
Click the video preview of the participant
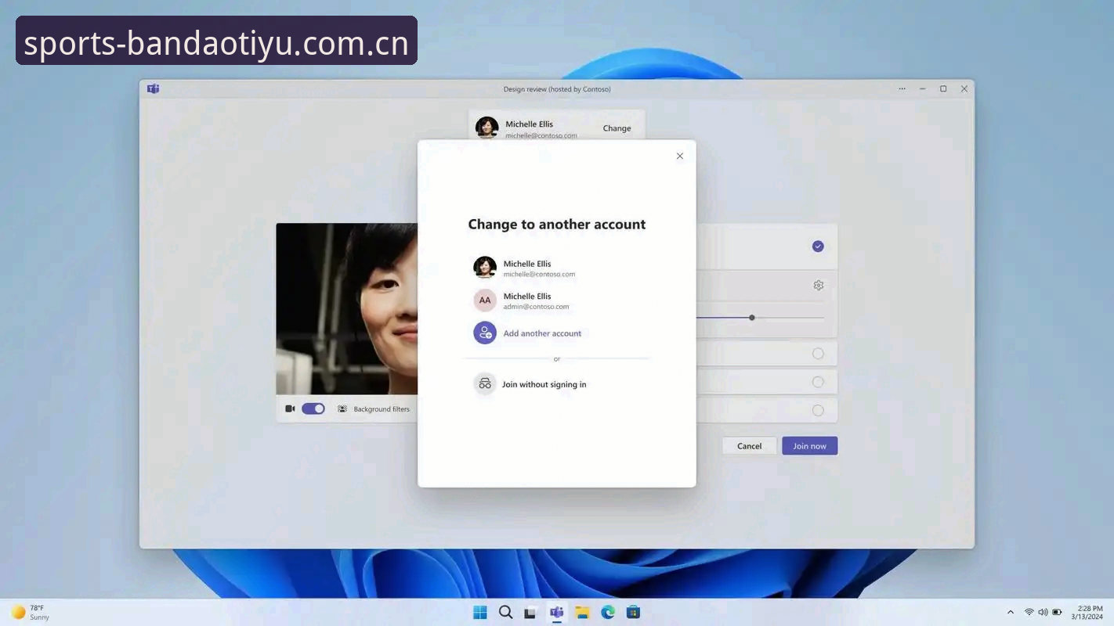(x=347, y=309)
